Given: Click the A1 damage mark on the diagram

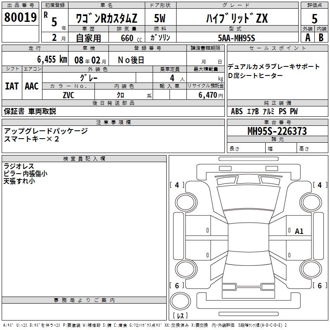Looking at the screenshot, I should (x=299, y=231).
